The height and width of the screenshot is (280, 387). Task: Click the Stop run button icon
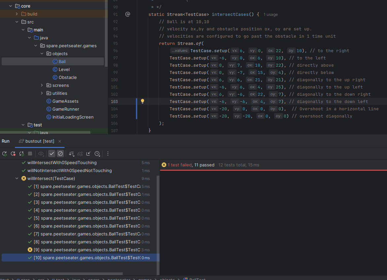pyautogui.click(x=30, y=154)
